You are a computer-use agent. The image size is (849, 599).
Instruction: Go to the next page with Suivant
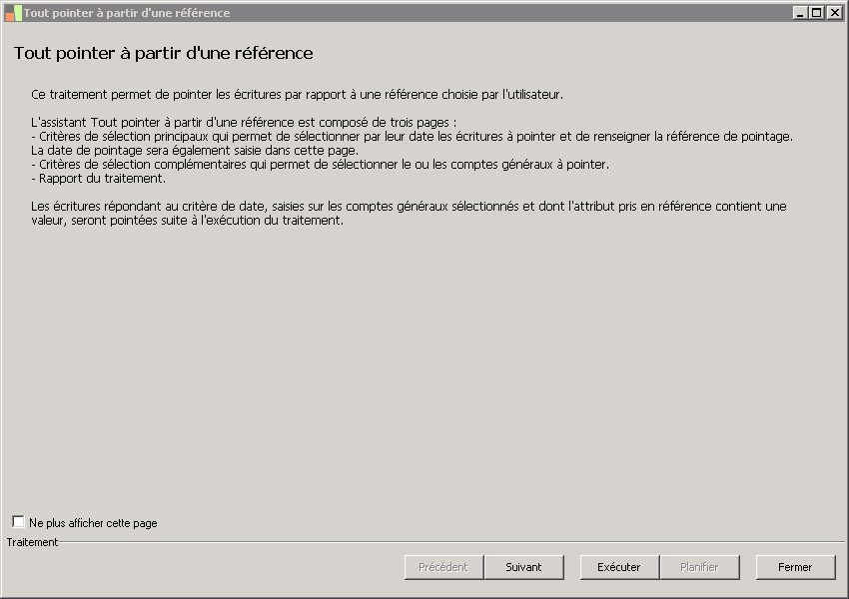(x=523, y=567)
